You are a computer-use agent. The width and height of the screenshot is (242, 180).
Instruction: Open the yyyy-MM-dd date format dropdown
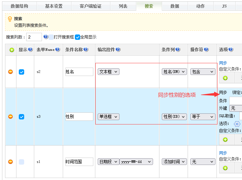136,162
